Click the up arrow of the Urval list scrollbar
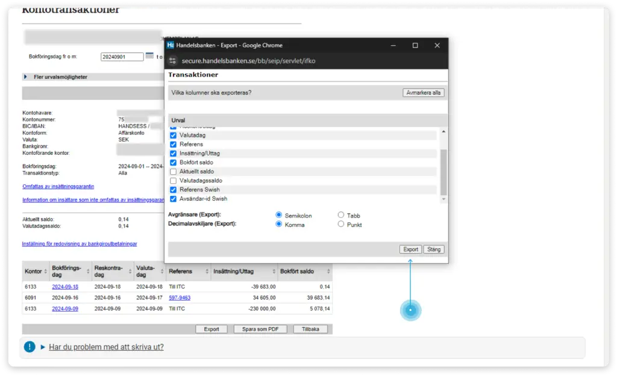The width and height of the screenshot is (617, 376). [x=443, y=132]
